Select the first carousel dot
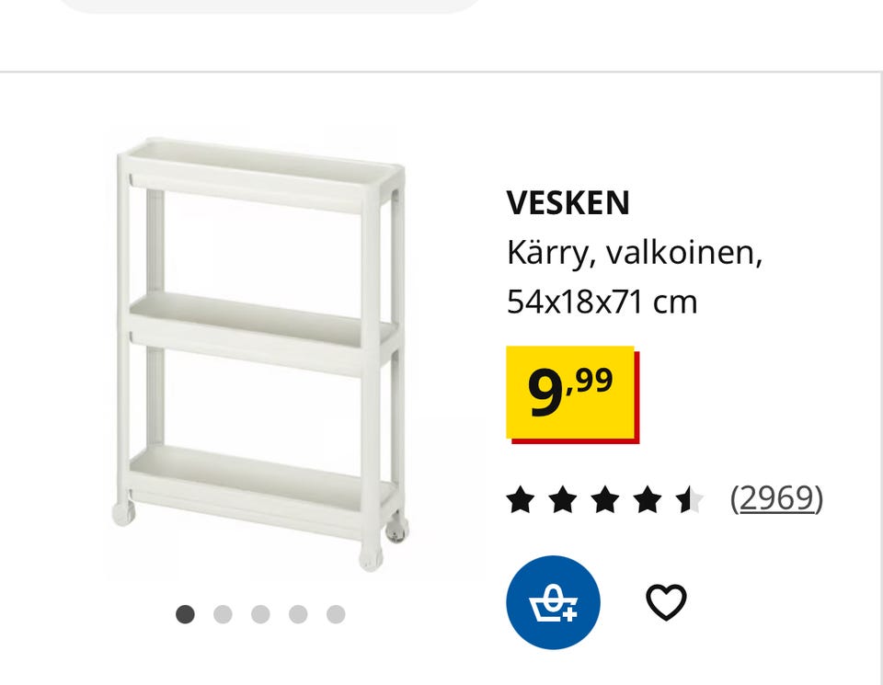The height and width of the screenshot is (685, 883). tap(185, 614)
